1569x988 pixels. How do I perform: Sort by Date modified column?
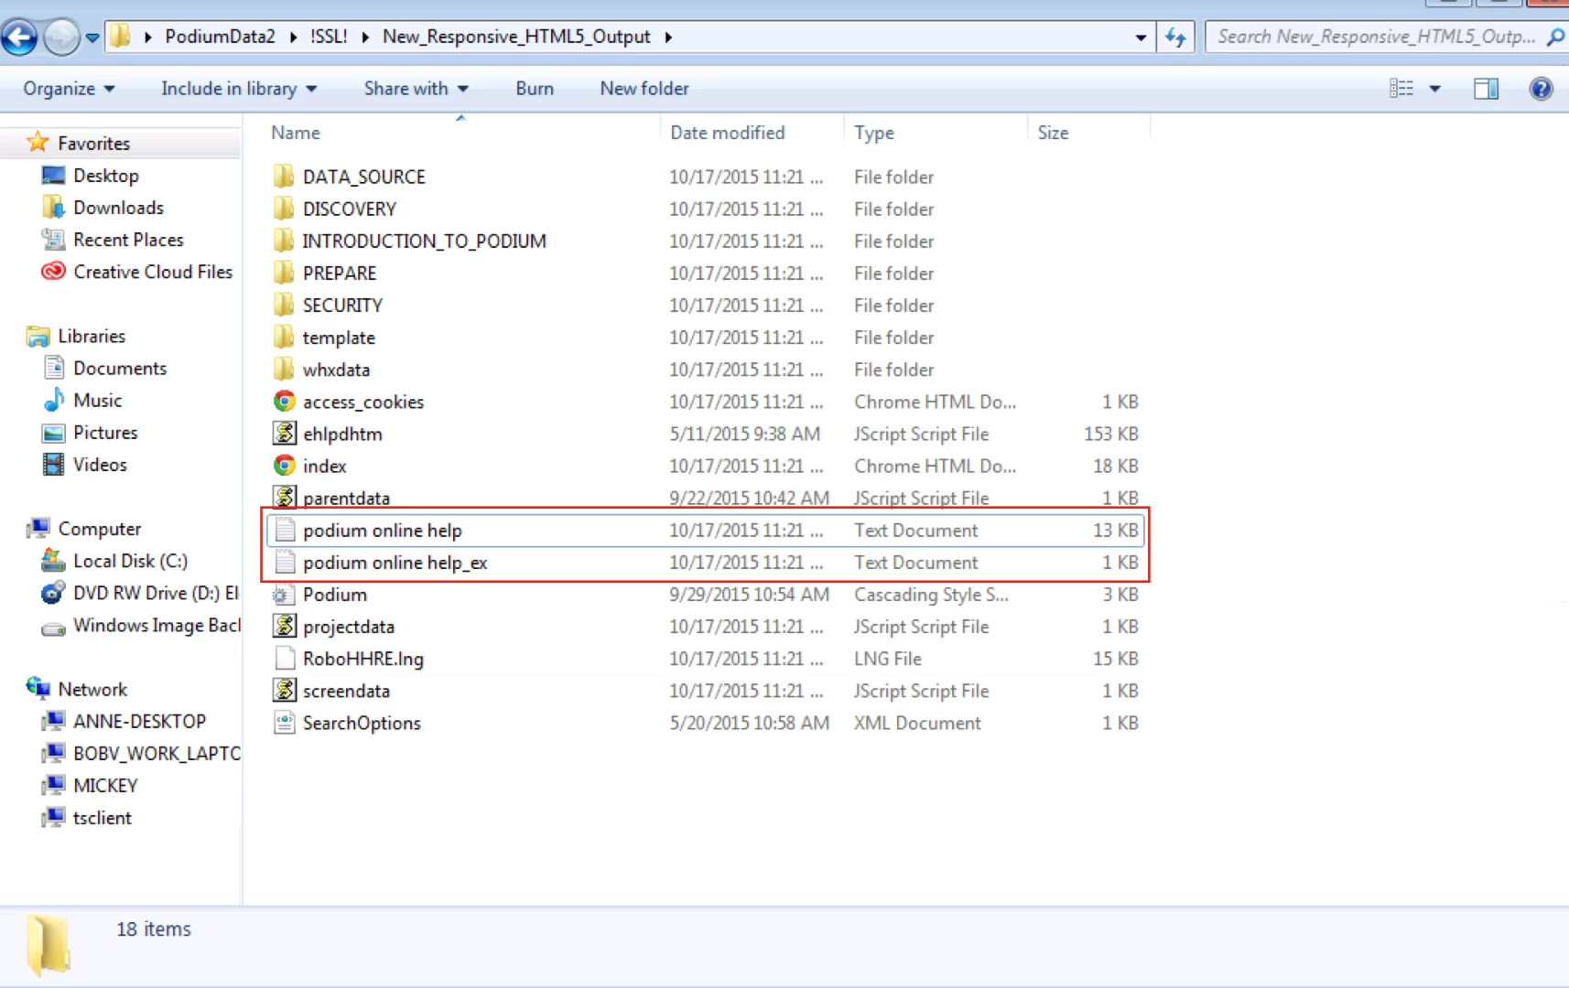728,133
